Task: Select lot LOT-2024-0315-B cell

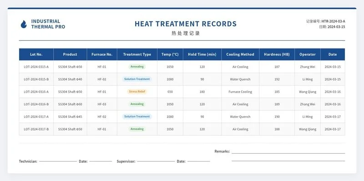Action: click(x=36, y=79)
